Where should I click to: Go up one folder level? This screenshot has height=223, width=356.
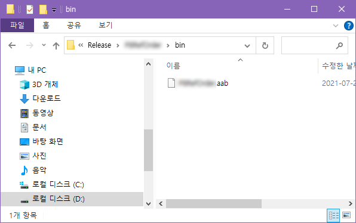(56, 45)
